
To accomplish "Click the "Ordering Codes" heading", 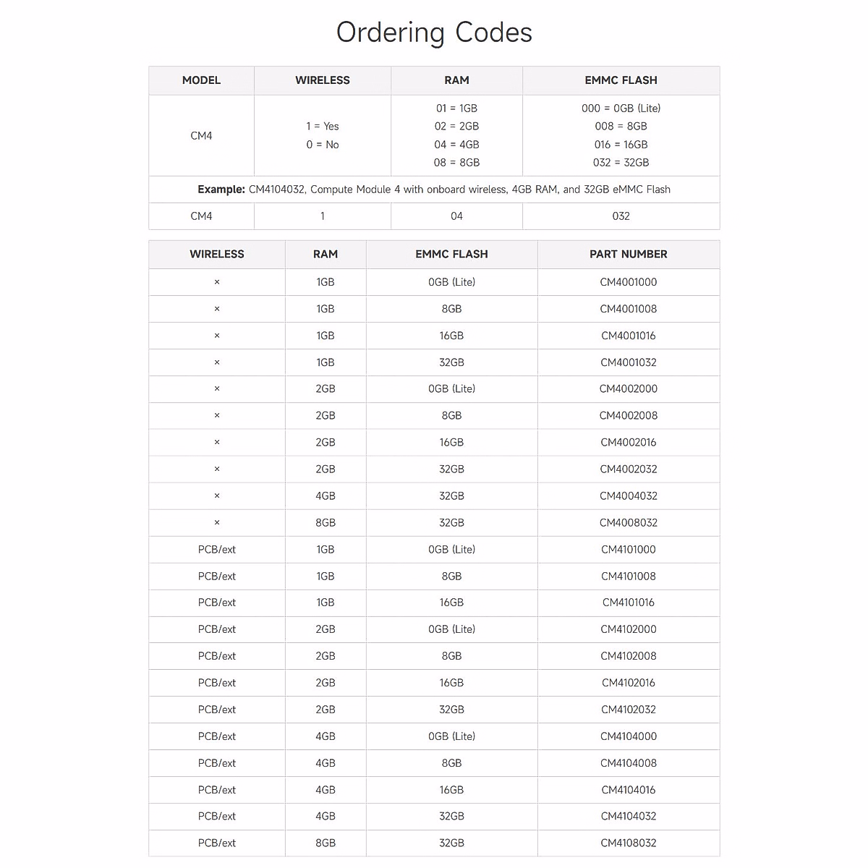I will pos(434,33).
